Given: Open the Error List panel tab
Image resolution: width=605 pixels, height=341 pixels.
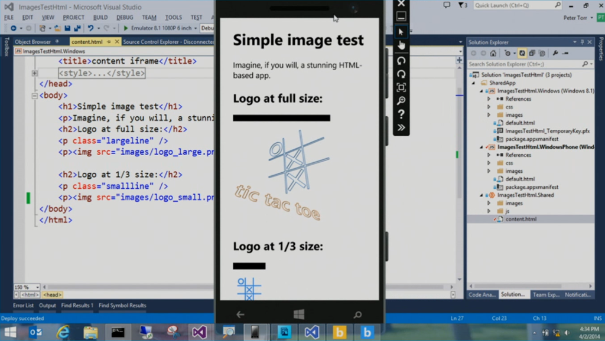Looking at the screenshot, I should [x=23, y=305].
